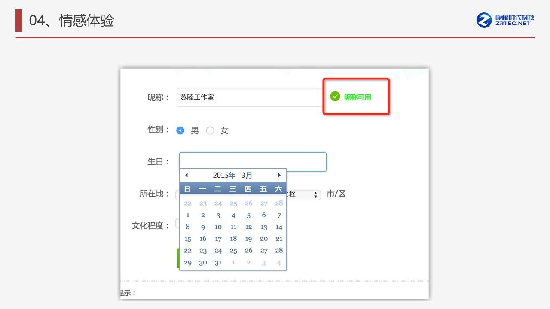
Task: Select the 男 radio button
Action: 180,130
